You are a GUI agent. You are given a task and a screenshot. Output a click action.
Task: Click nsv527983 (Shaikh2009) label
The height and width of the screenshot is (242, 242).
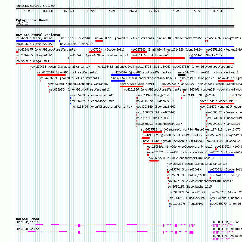point(149,49)
